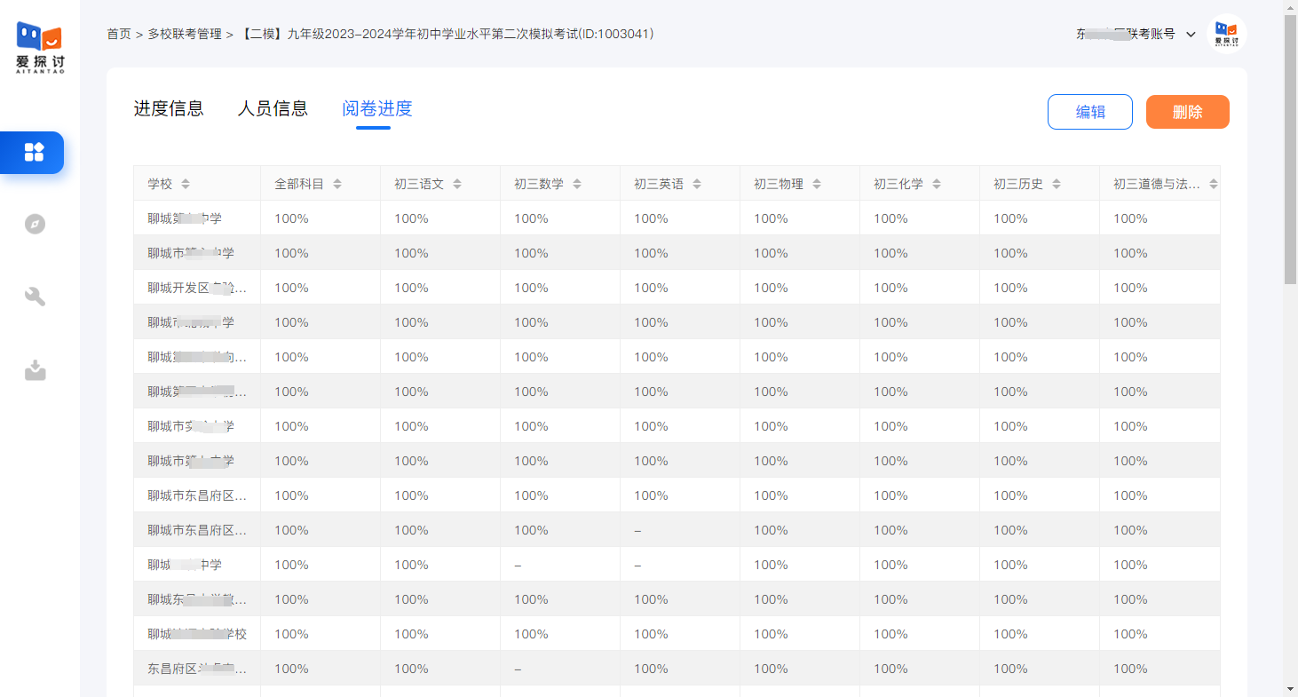
Task: Switch to the 进度信息 tab
Action: (x=169, y=109)
